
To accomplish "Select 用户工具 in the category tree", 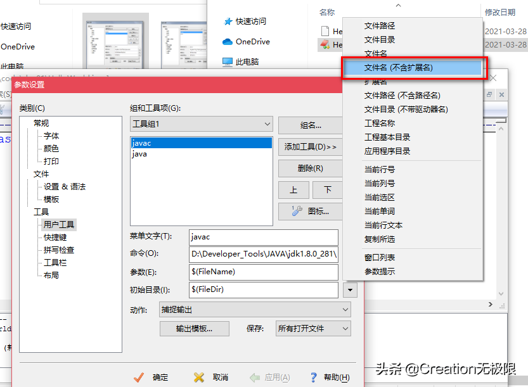I will (x=59, y=224).
